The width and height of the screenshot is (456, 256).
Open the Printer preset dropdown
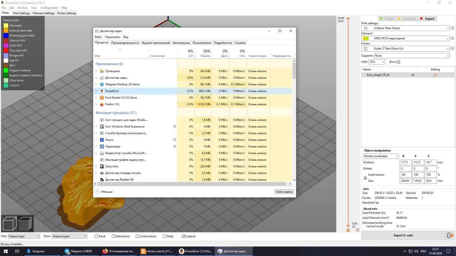click(405, 48)
